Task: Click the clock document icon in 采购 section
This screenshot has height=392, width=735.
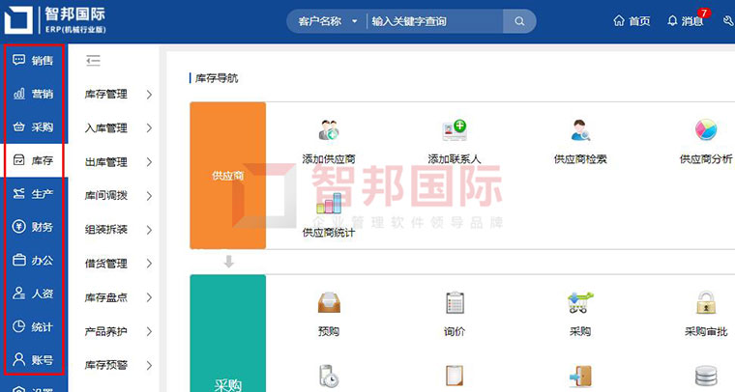Action: [329, 377]
